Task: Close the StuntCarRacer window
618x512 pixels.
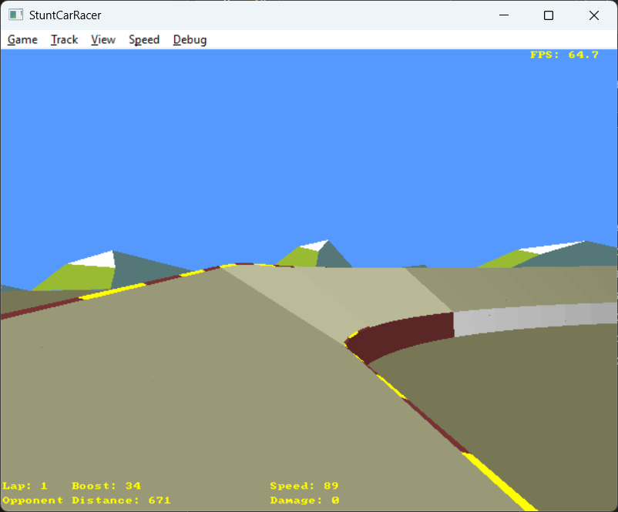Action: 594,15
